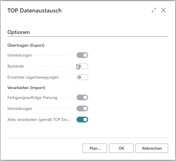
Task: Click the Fertigungsaufträge Planung label text
Action: click(32, 97)
